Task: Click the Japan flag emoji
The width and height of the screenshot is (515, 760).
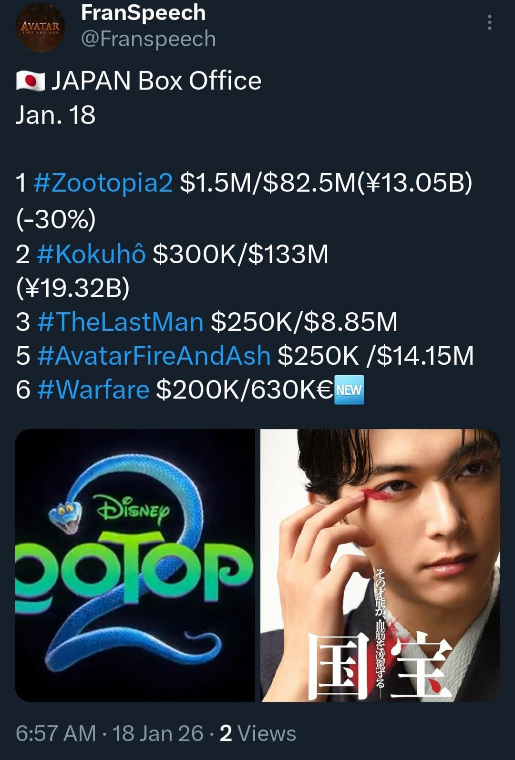Action: (x=30, y=81)
